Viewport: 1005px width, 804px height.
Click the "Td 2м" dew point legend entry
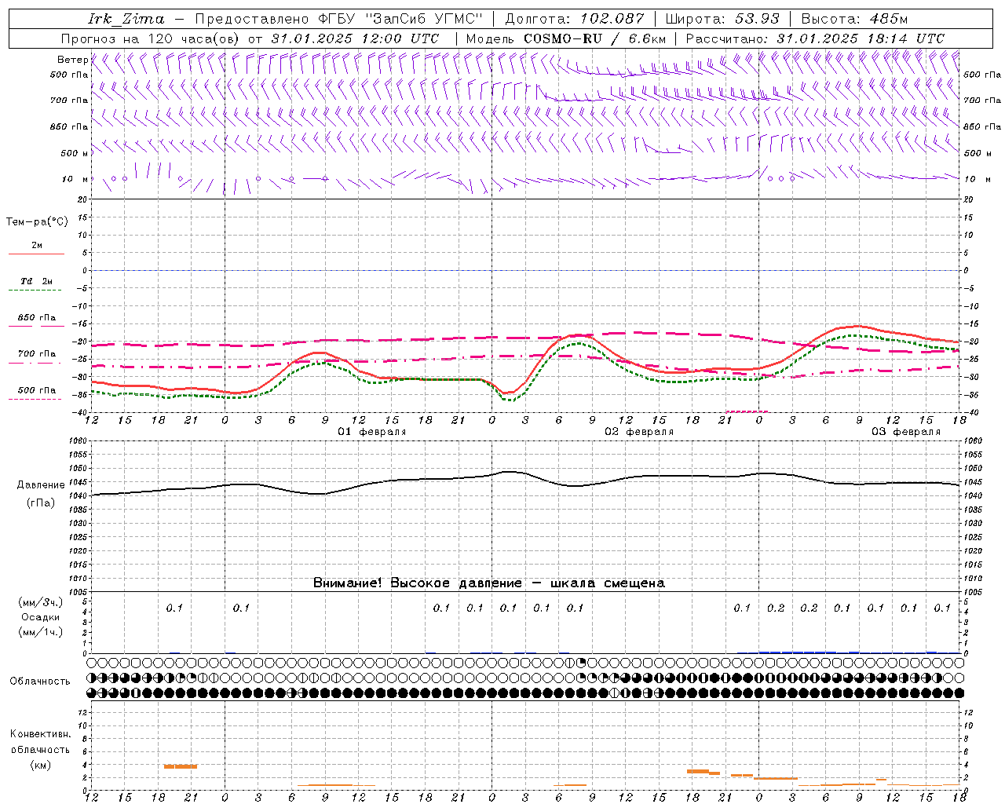(36, 281)
